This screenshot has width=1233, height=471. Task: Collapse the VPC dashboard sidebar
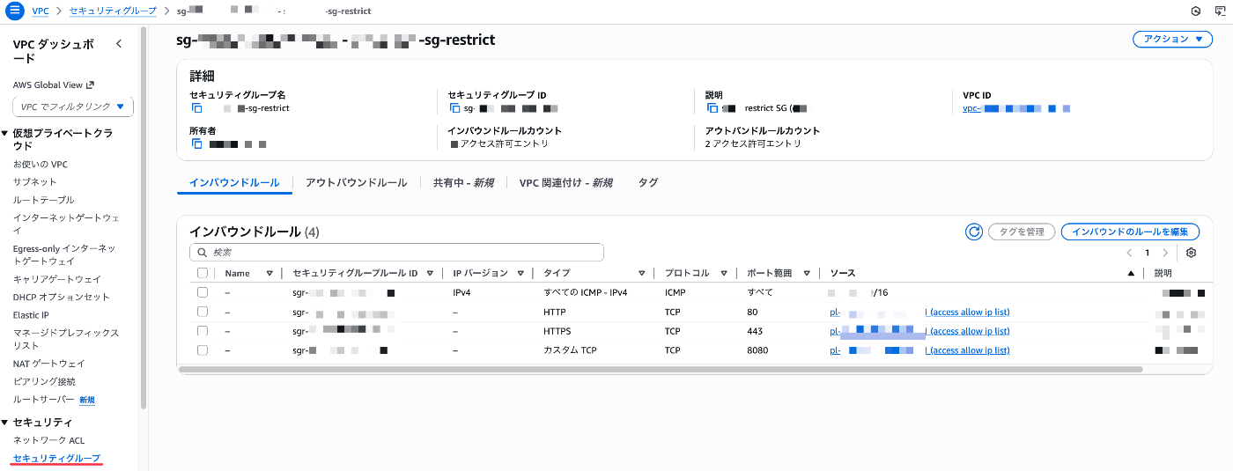pos(119,44)
